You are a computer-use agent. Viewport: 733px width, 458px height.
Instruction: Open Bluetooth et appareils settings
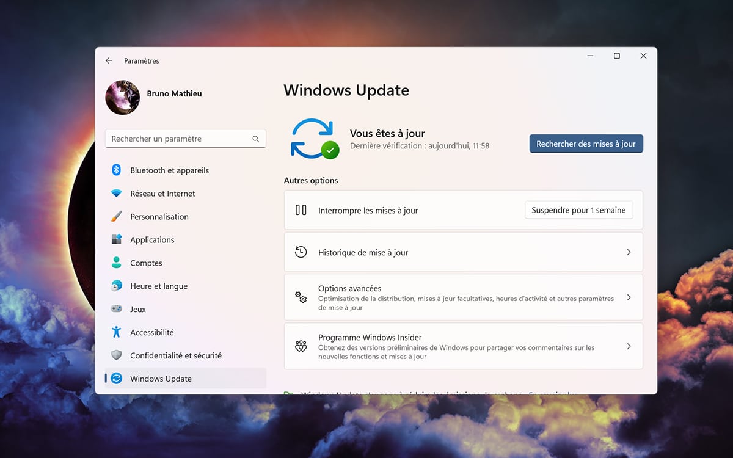point(186,170)
